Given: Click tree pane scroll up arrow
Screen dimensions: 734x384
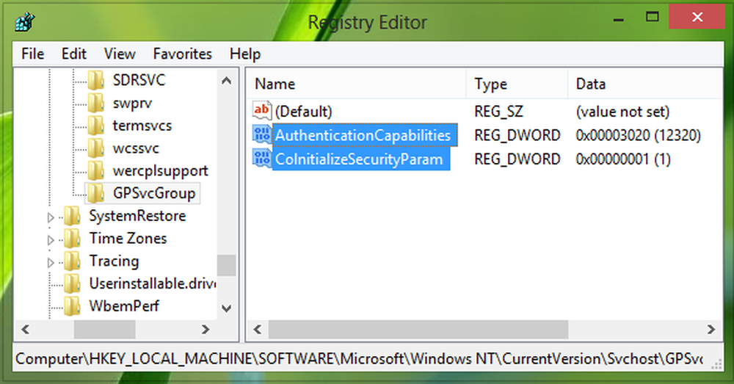Looking at the screenshot, I should [x=227, y=81].
